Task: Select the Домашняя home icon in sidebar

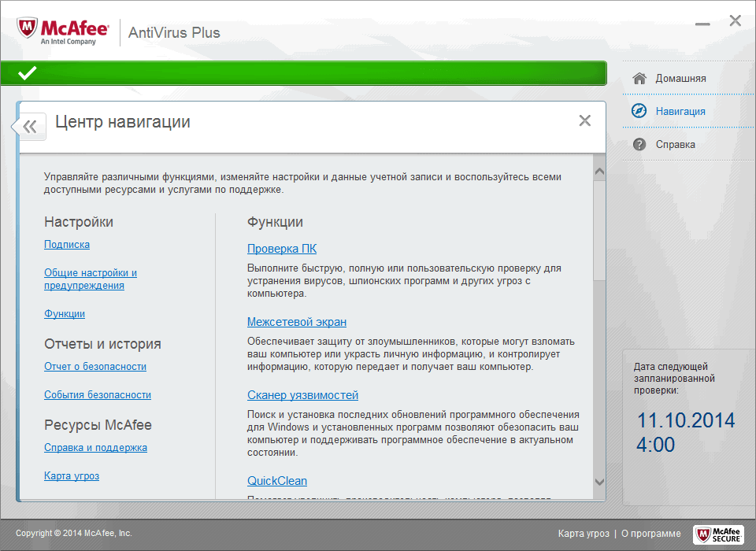Action: (640, 77)
